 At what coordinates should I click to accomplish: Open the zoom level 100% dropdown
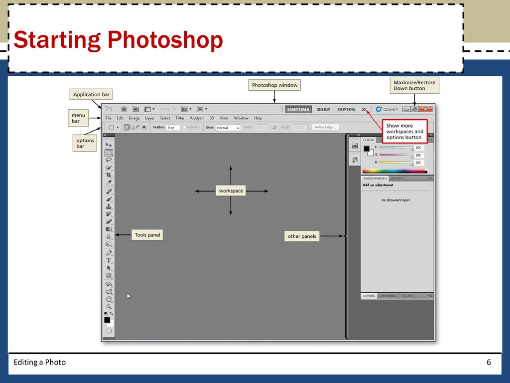click(x=168, y=109)
